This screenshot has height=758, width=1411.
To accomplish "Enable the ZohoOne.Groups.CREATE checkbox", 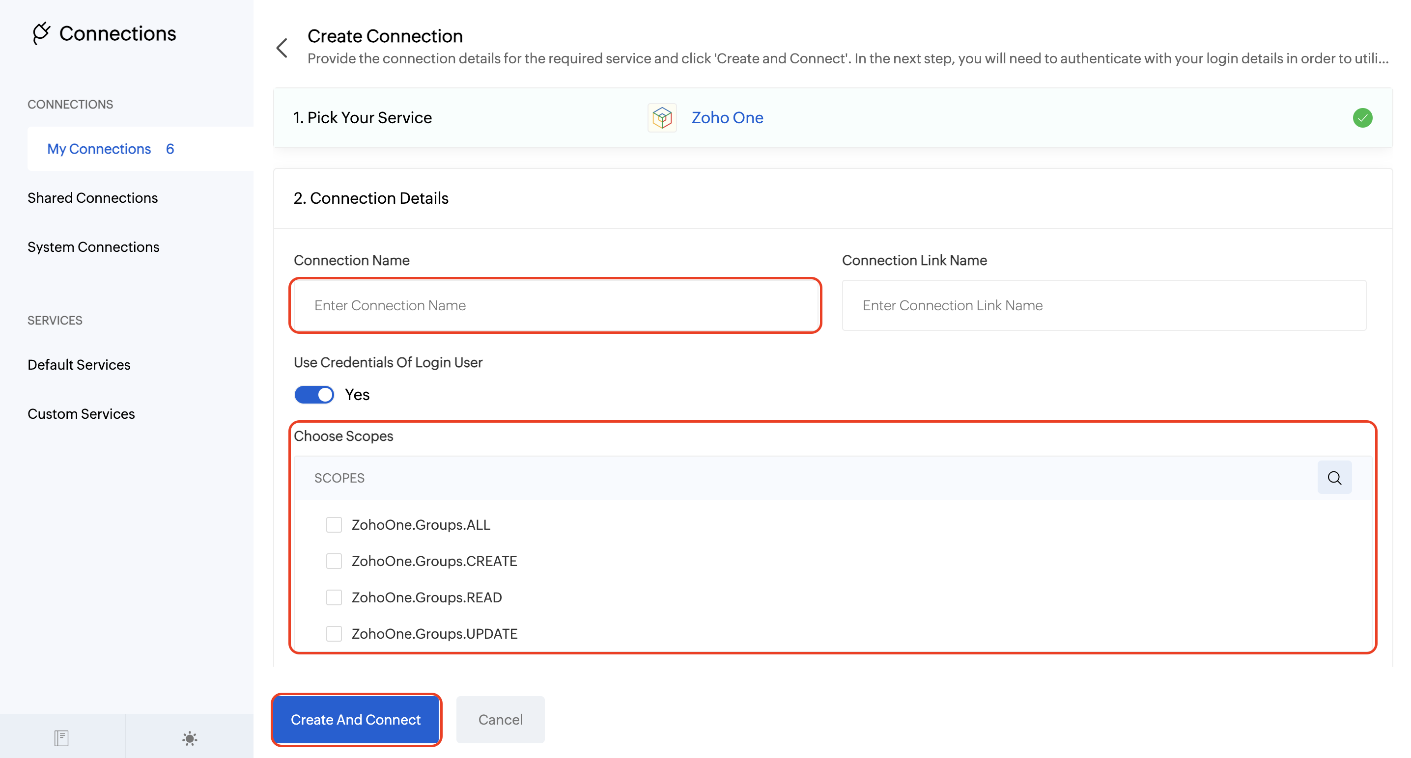I will coord(334,561).
